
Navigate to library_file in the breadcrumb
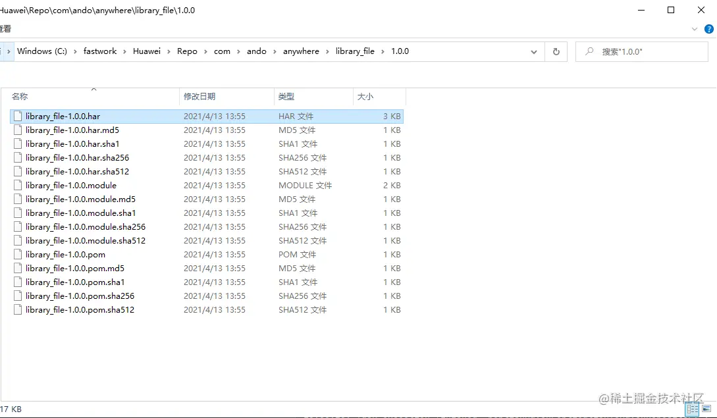click(x=355, y=51)
